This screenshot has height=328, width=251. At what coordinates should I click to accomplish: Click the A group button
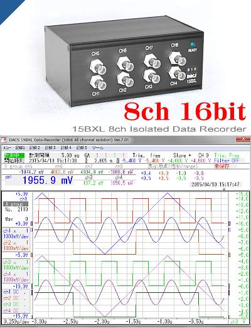pos(16,204)
